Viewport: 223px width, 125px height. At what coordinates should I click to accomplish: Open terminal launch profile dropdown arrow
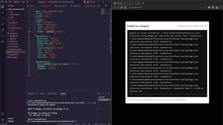pyautogui.click(x=100, y=93)
